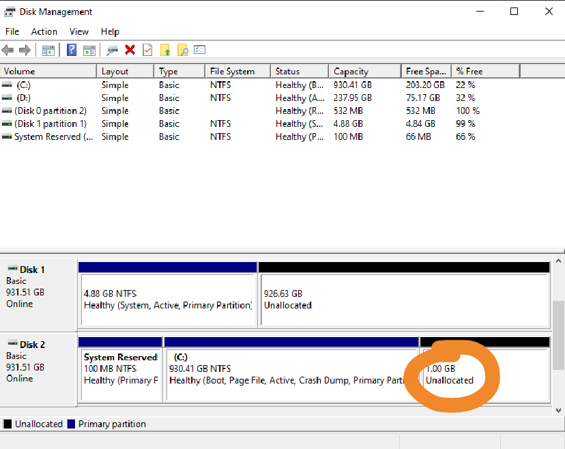The height and width of the screenshot is (449, 565).
Task: Click the black Unallocated legend swatch
Action: [x=8, y=424]
